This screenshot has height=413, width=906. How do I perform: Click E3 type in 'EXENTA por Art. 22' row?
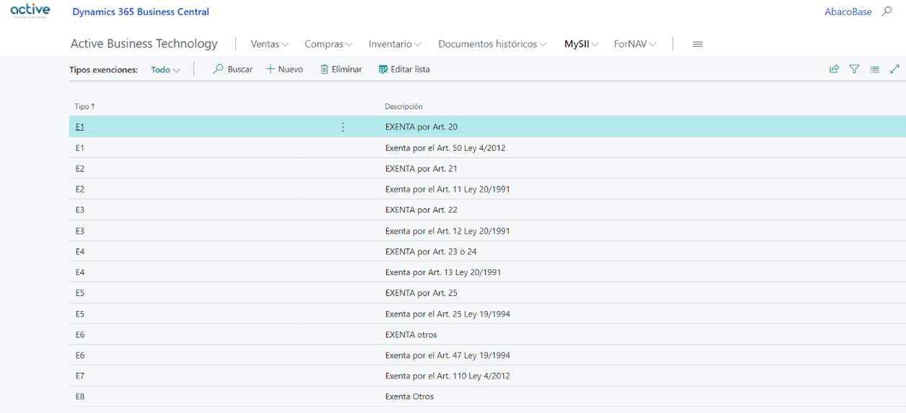pos(80,210)
